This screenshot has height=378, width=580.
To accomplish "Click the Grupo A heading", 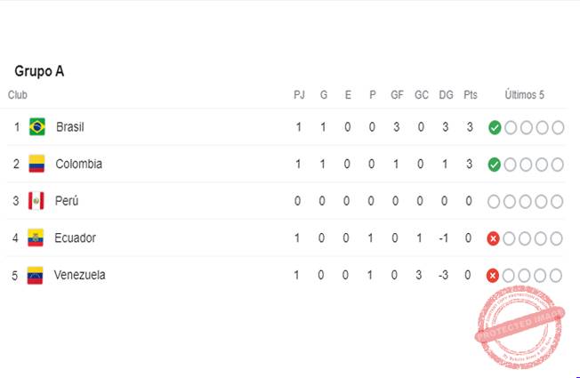I will 39,71.
